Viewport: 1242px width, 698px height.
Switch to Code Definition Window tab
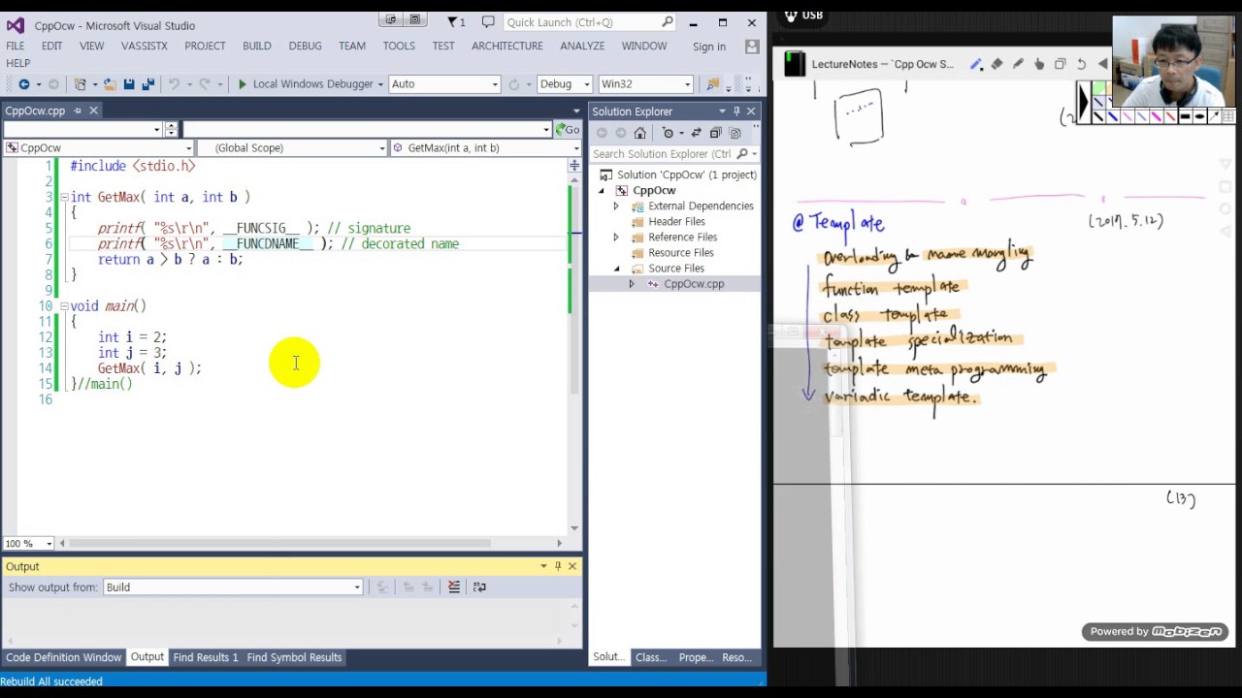[64, 657]
